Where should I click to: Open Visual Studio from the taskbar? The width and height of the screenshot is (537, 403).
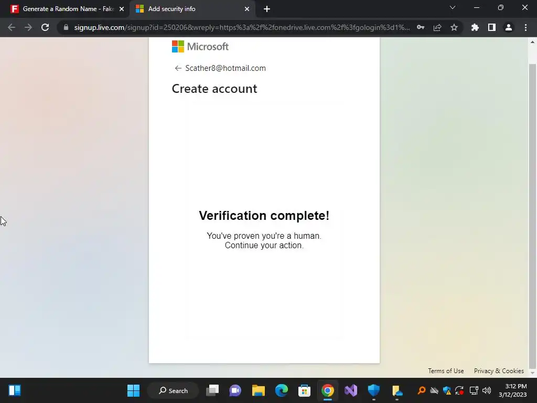pos(351,390)
